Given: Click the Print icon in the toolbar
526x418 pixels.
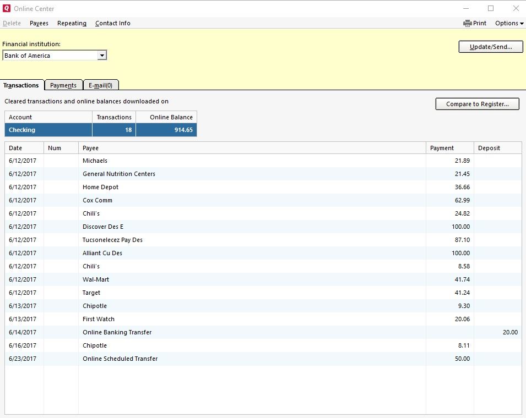Looking at the screenshot, I should (468, 23).
